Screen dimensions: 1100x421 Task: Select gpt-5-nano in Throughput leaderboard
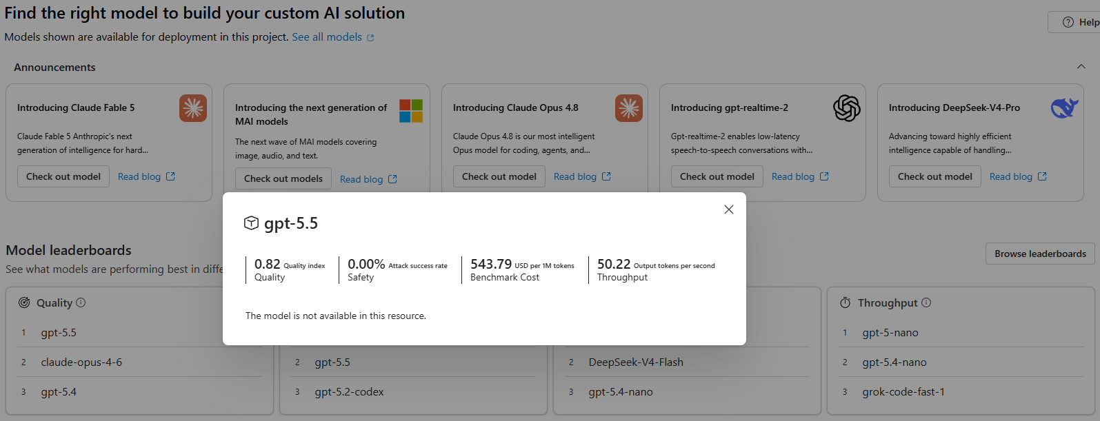[890, 333]
